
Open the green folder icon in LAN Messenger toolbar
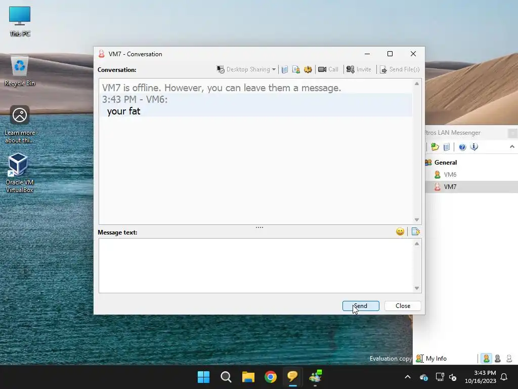pyautogui.click(x=435, y=147)
